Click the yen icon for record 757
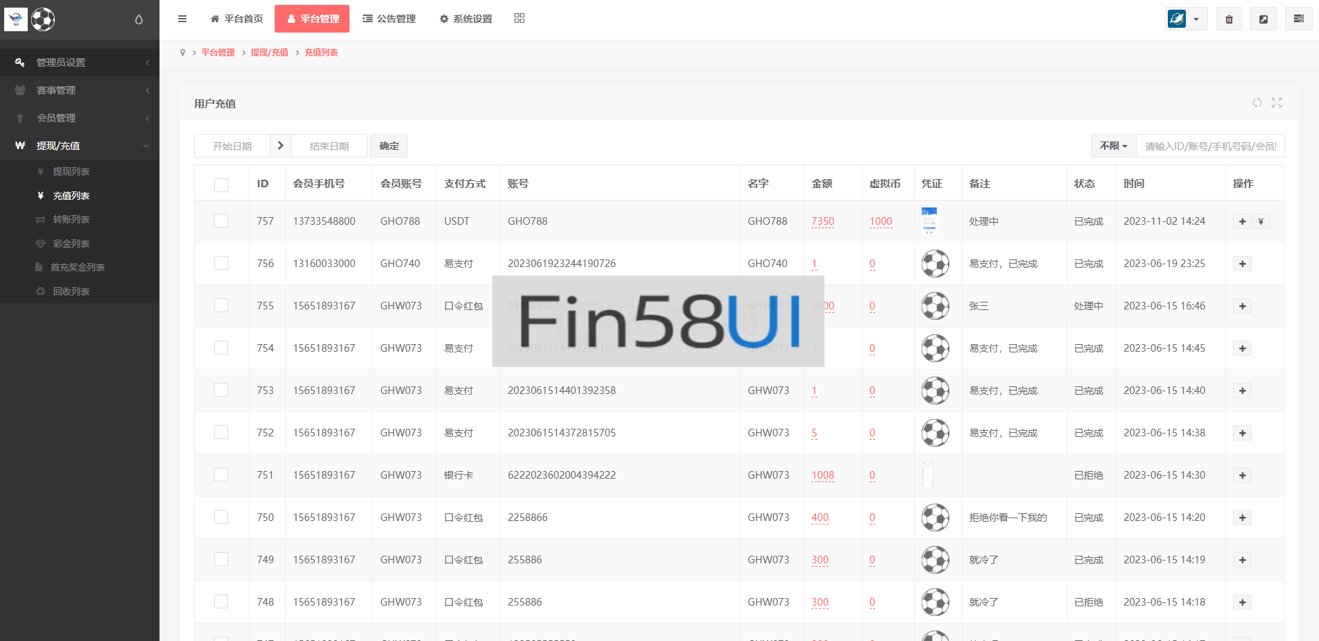This screenshot has width=1319, height=641. pyautogui.click(x=1261, y=222)
